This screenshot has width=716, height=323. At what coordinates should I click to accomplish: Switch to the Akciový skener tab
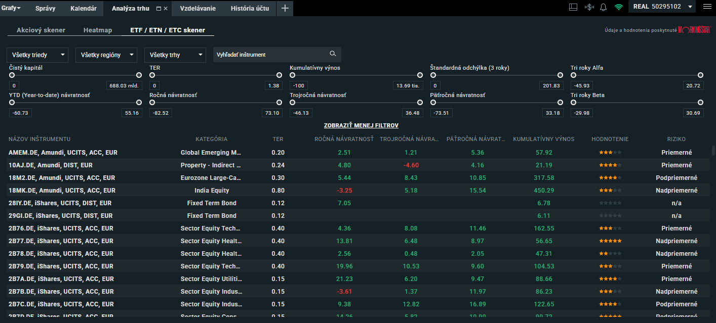[x=41, y=30]
